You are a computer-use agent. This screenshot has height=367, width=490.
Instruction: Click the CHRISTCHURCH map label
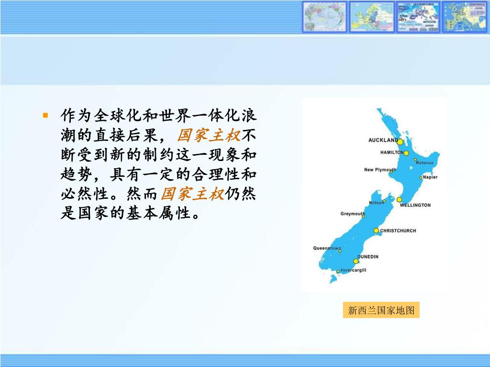point(398,231)
